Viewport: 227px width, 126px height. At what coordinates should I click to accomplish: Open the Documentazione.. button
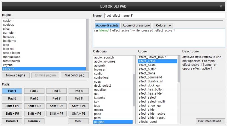click(210, 121)
